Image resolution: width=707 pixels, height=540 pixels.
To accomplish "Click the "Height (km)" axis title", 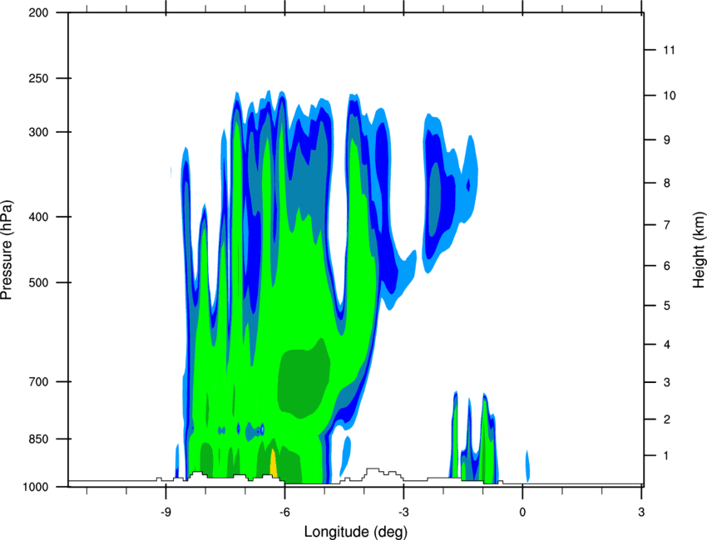I will tap(699, 250).
